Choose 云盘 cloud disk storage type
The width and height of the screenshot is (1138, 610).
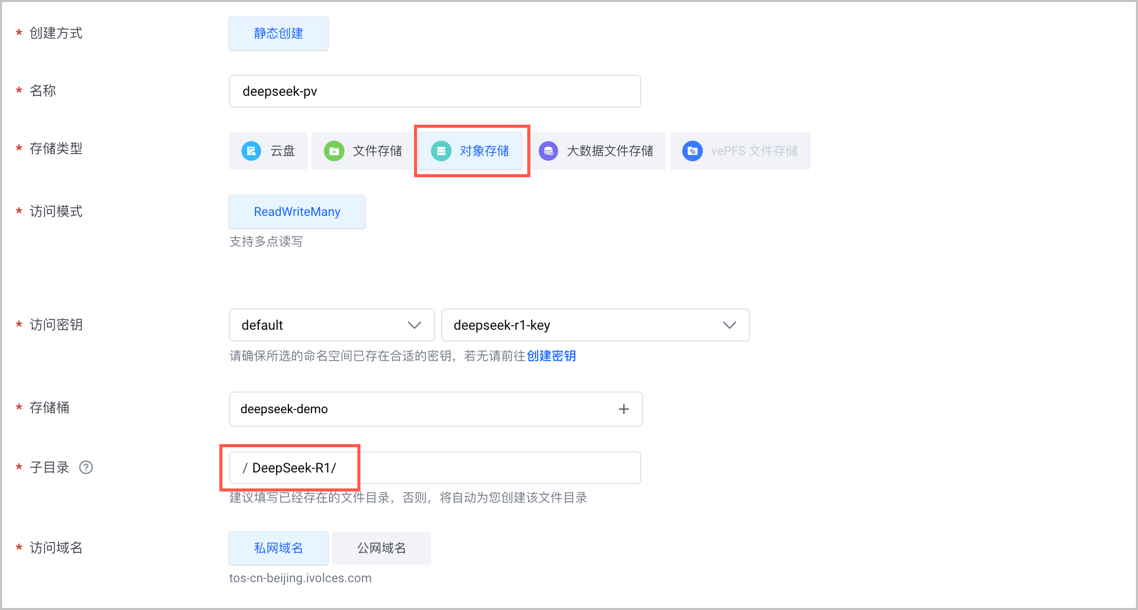(282, 151)
